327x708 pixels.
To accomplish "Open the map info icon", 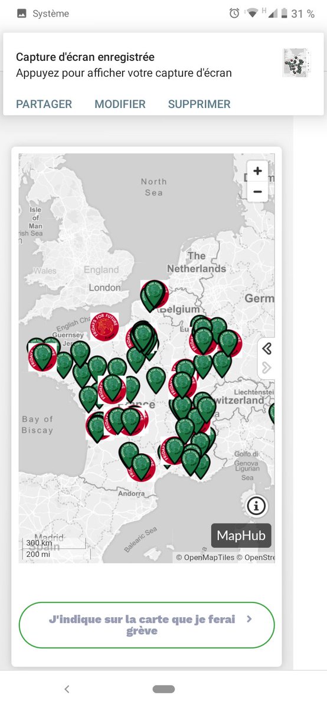I will (256, 506).
